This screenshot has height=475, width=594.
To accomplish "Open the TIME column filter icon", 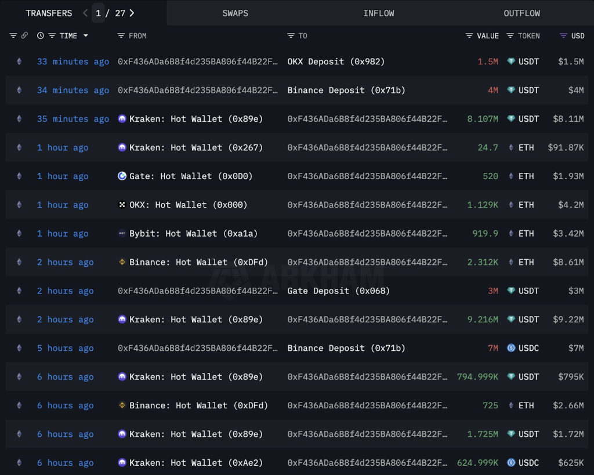I will (x=52, y=35).
